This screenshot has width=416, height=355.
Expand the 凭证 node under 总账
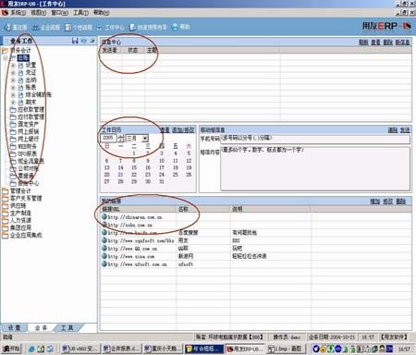click(13, 73)
